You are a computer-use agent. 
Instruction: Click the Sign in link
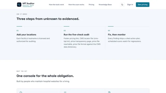tap(130, 5)
